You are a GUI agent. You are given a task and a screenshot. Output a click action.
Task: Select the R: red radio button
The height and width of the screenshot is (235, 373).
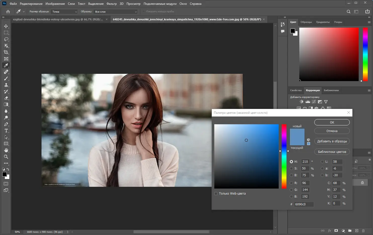(x=291, y=183)
